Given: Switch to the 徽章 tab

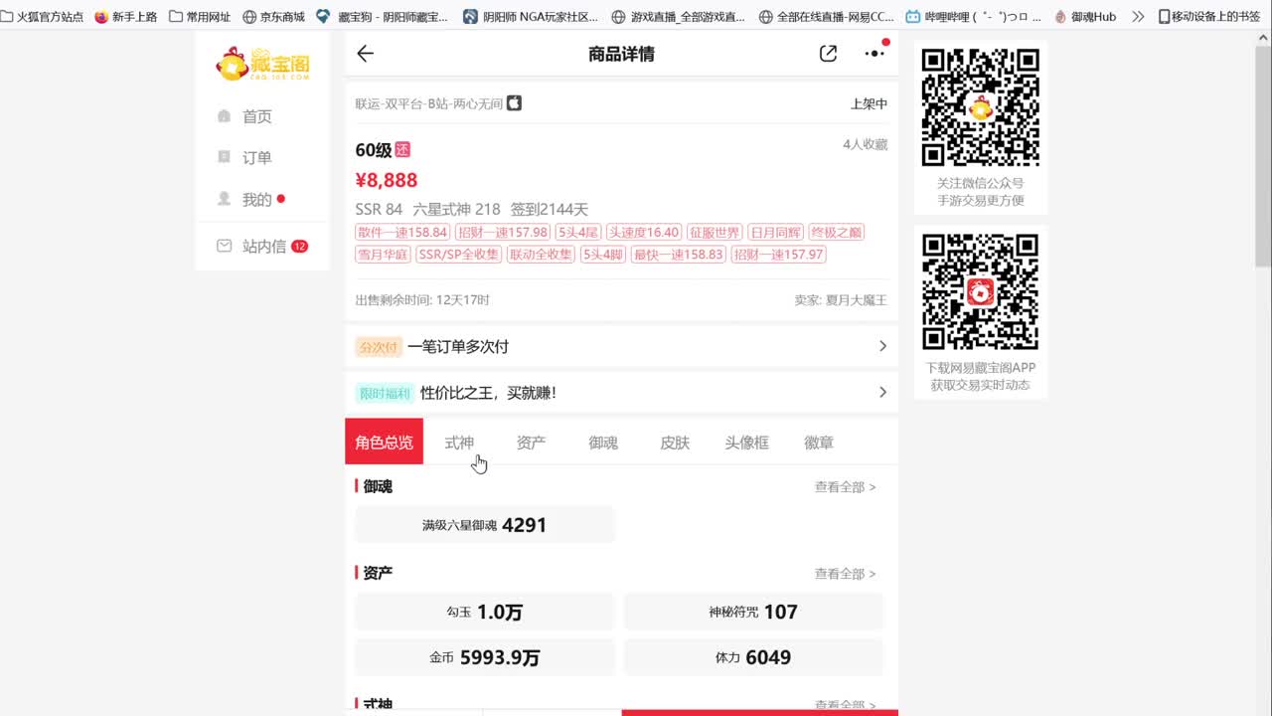Looking at the screenshot, I should (x=819, y=443).
